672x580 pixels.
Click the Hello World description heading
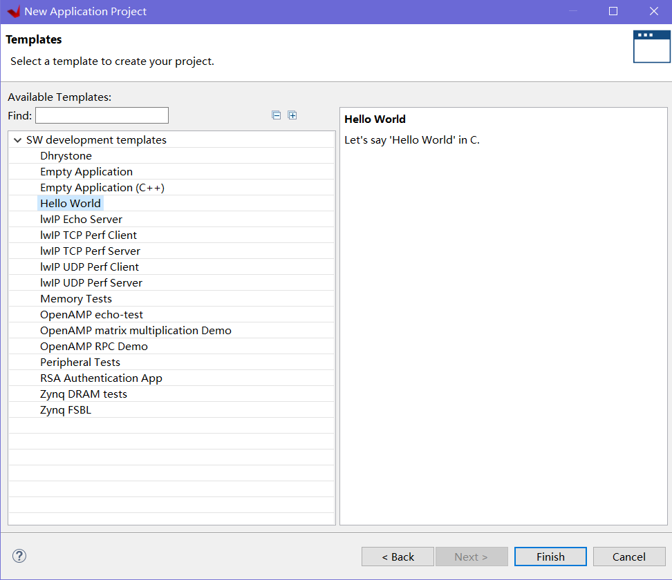[x=375, y=119]
